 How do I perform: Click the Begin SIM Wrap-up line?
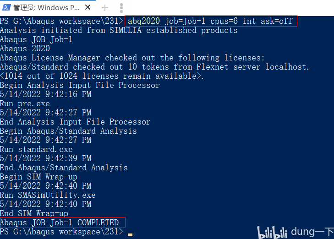pyautogui.click(x=38, y=177)
